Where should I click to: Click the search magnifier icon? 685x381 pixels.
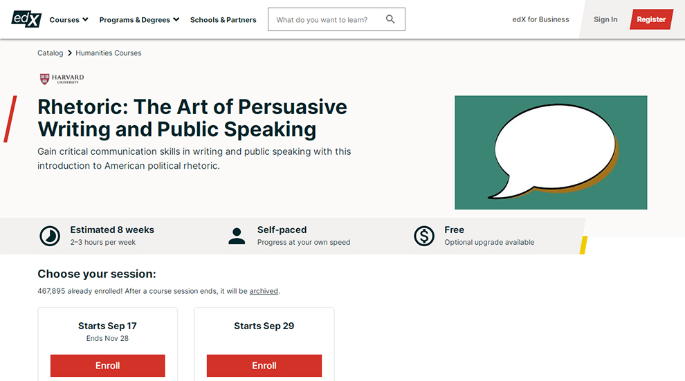coord(390,19)
